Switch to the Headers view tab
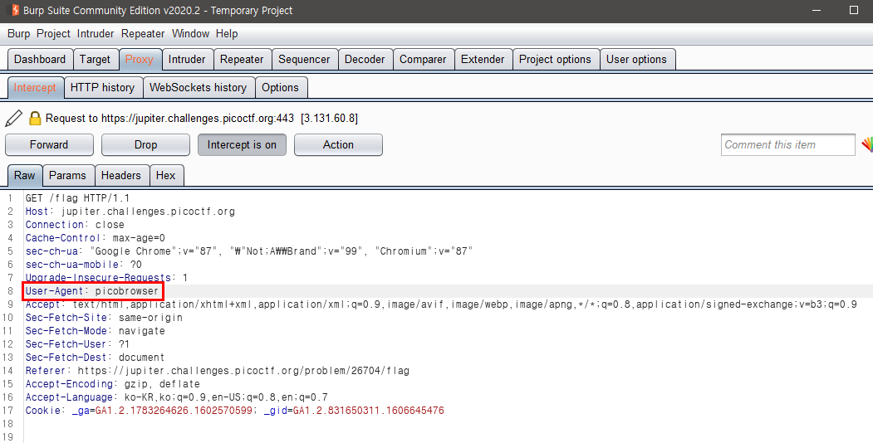This screenshot has width=873, height=443. click(120, 175)
